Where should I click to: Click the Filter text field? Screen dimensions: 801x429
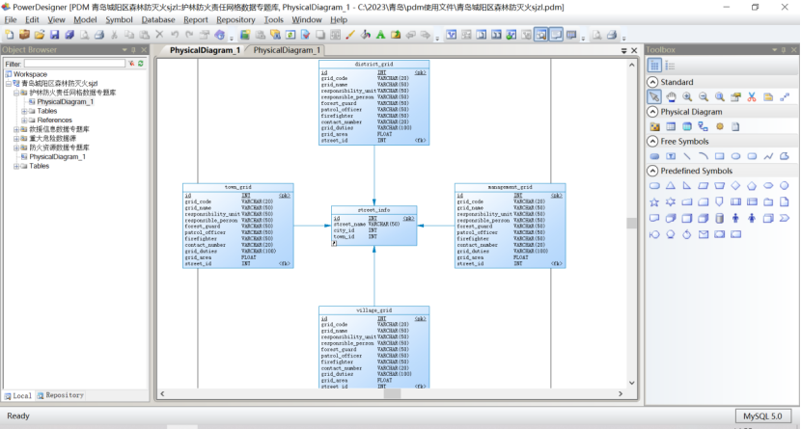[73, 64]
